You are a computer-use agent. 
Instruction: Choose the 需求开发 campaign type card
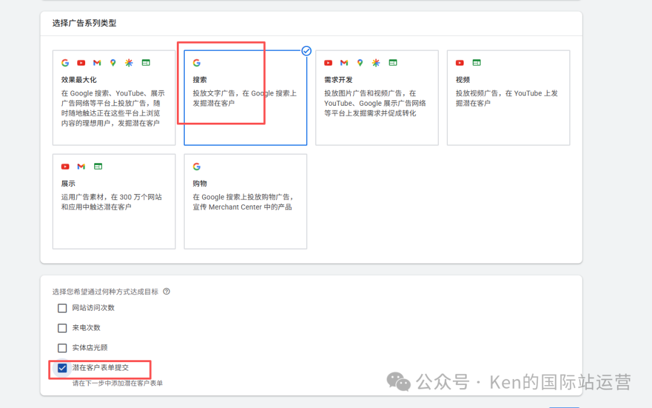(377, 98)
